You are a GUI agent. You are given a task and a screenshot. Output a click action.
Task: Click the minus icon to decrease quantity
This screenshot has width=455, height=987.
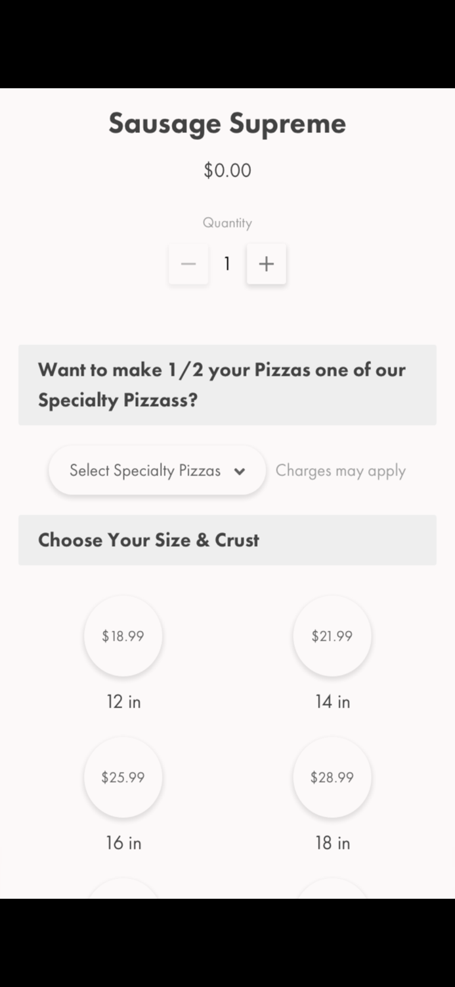pyautogui.click(x=188, y=264)
